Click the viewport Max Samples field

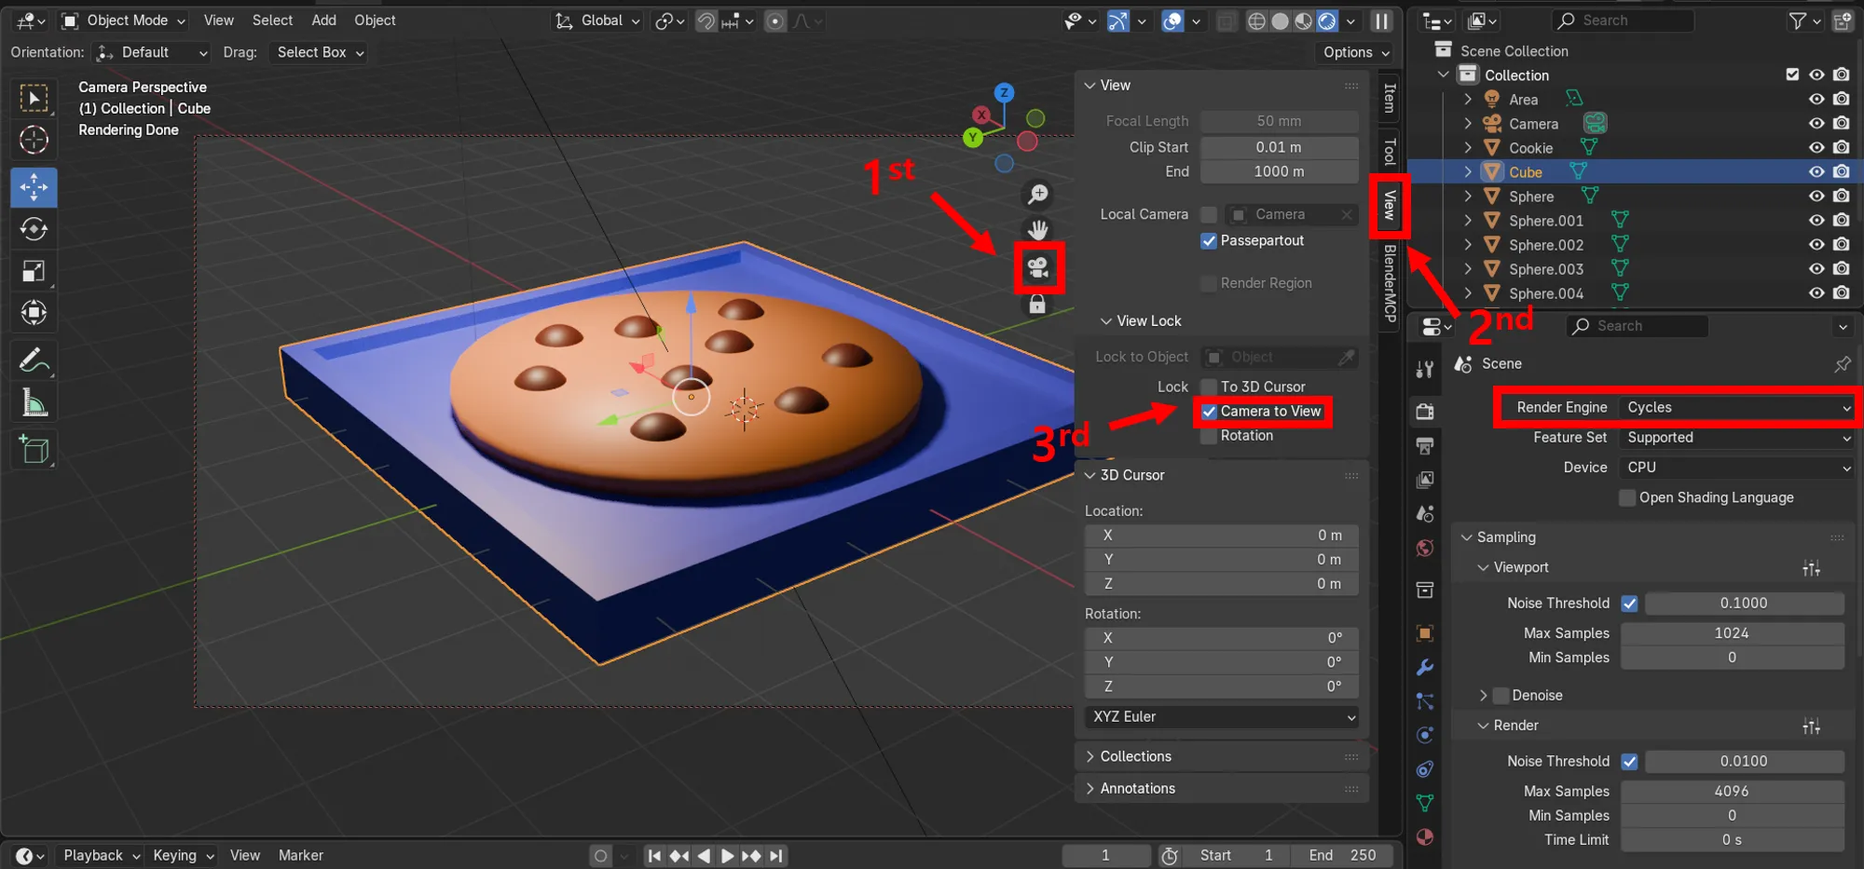click(1731, 633)
